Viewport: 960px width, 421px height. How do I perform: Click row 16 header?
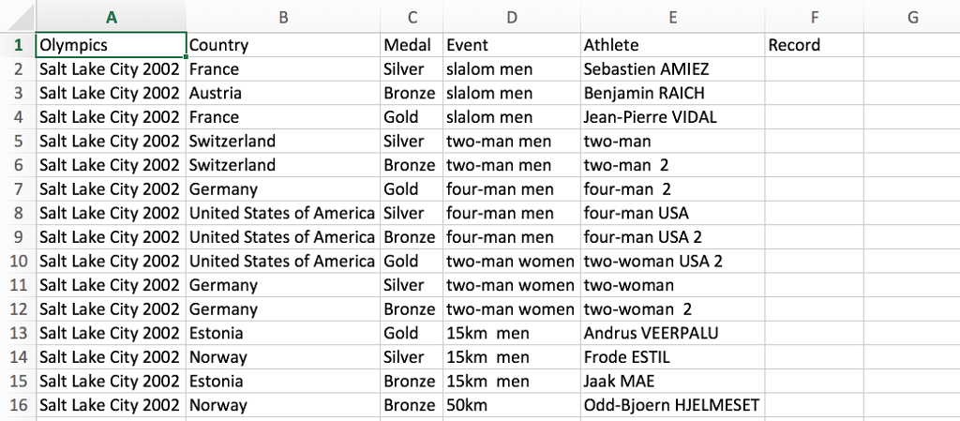pyautogui.click(x=18, y=406)
